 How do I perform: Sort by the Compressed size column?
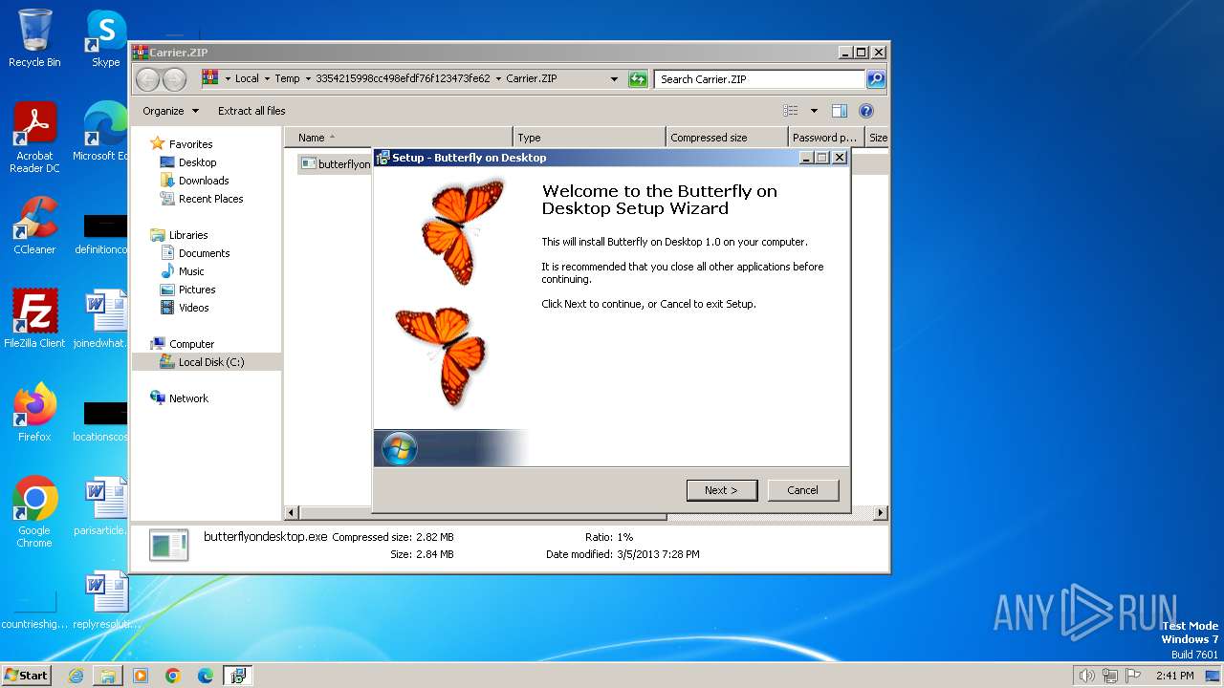[x=727, y=138]
